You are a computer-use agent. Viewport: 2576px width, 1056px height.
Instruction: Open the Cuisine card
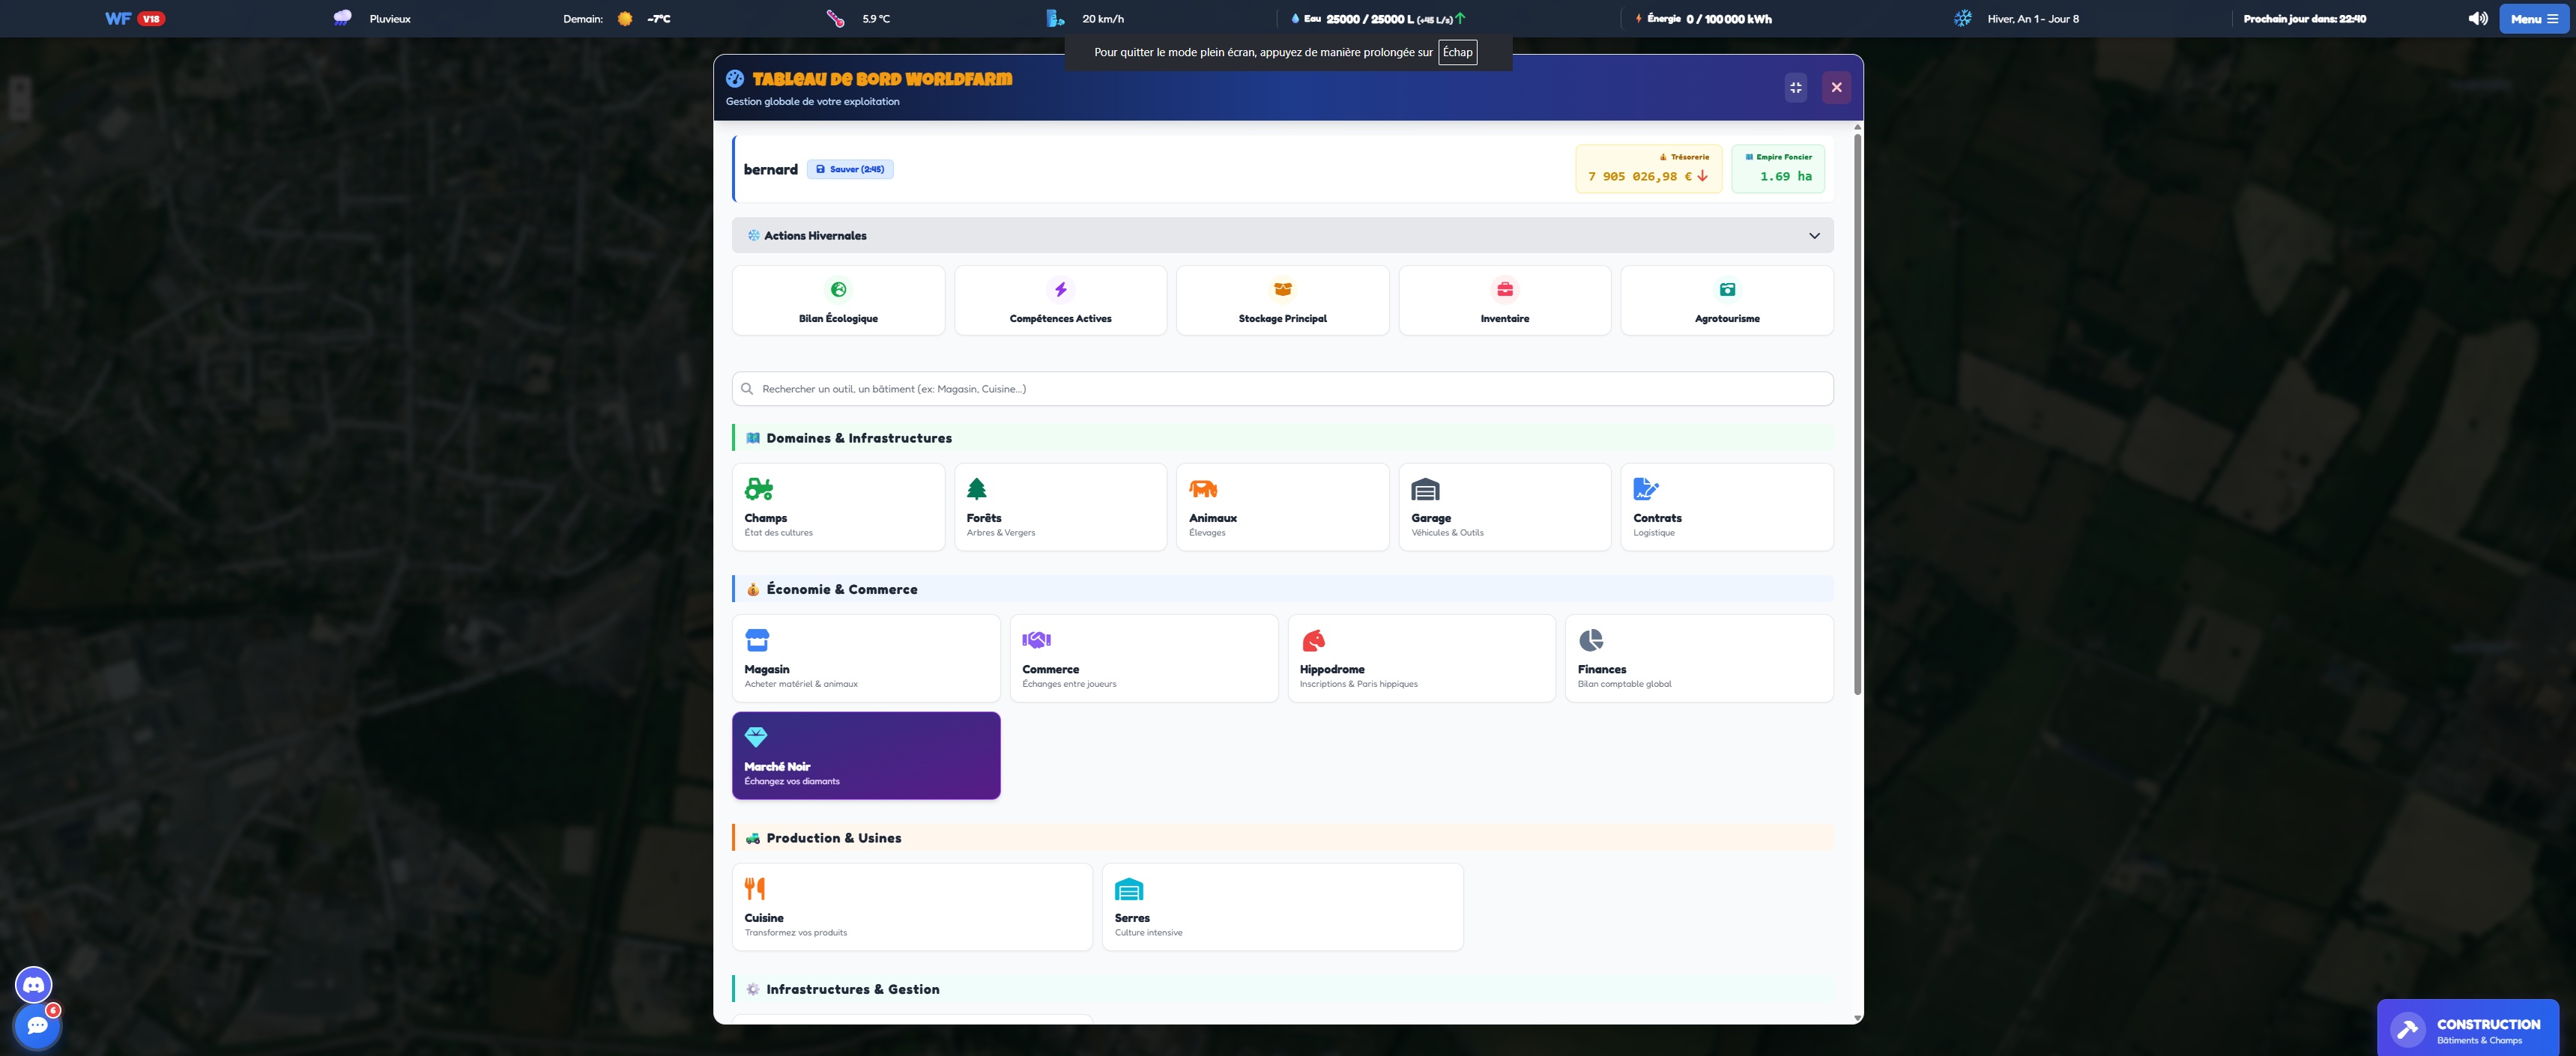pyautogui.click(x=912, y=907)
